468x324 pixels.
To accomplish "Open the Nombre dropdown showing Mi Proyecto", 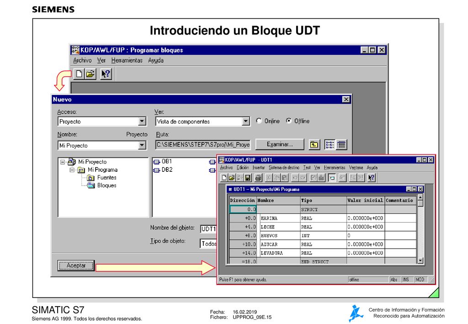I will pyautogui.click(x=142, y=145).
